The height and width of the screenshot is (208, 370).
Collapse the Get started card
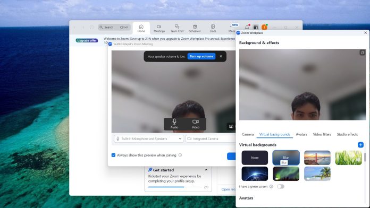[x=206, y=170]
